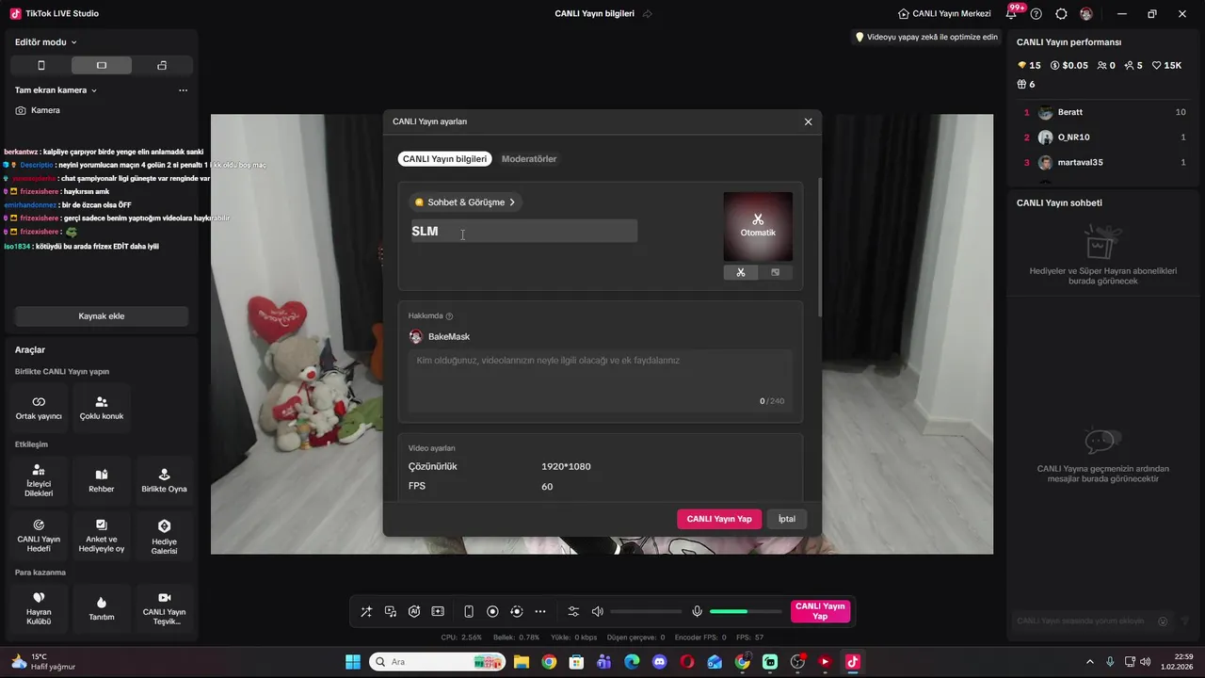Open the scene three-dot options menu
The height and width of the screenshot is (678, 1205).
point(183,90)
